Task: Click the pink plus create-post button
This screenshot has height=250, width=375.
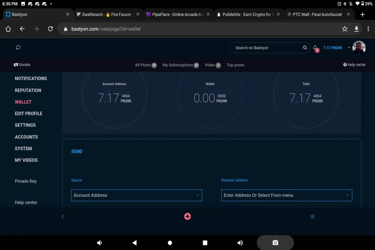Action: [187, 216]
